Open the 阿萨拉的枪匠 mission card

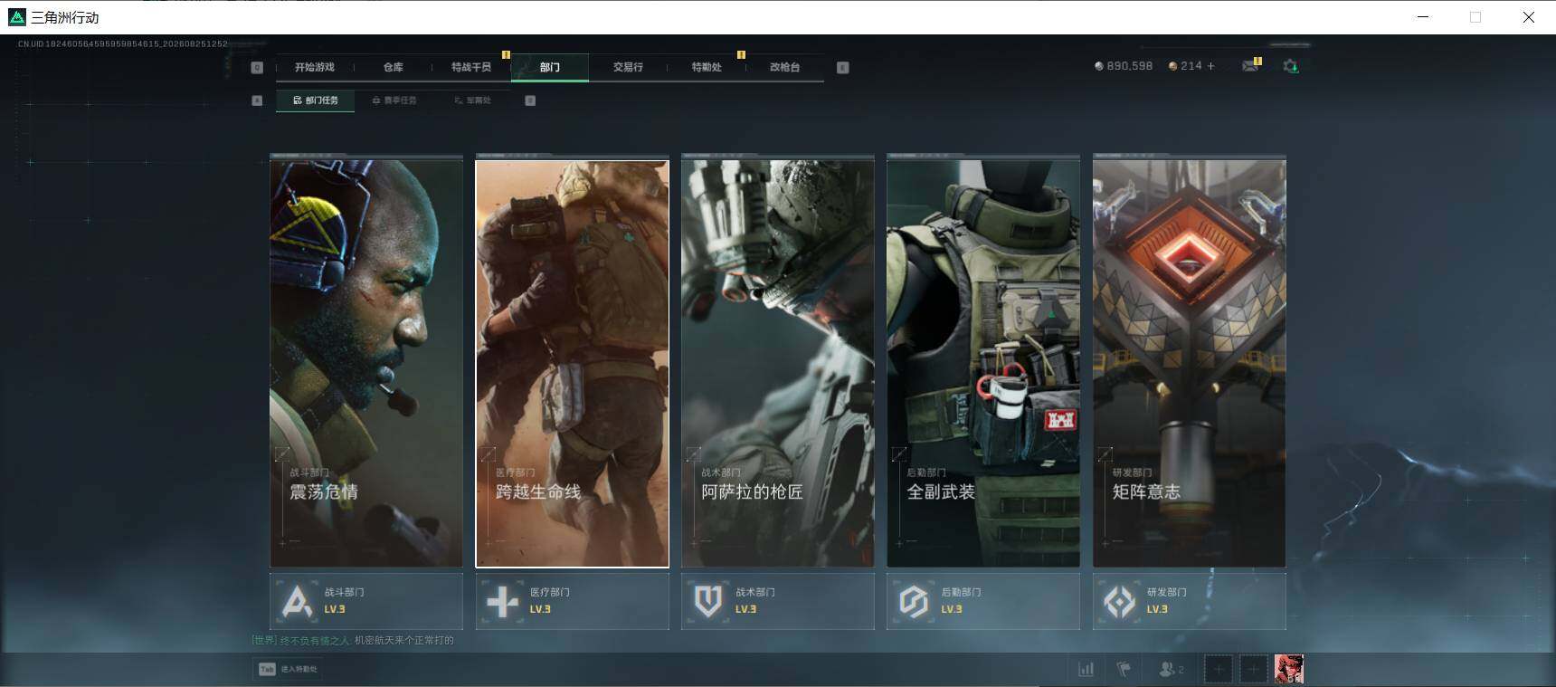tap(778, 363)
